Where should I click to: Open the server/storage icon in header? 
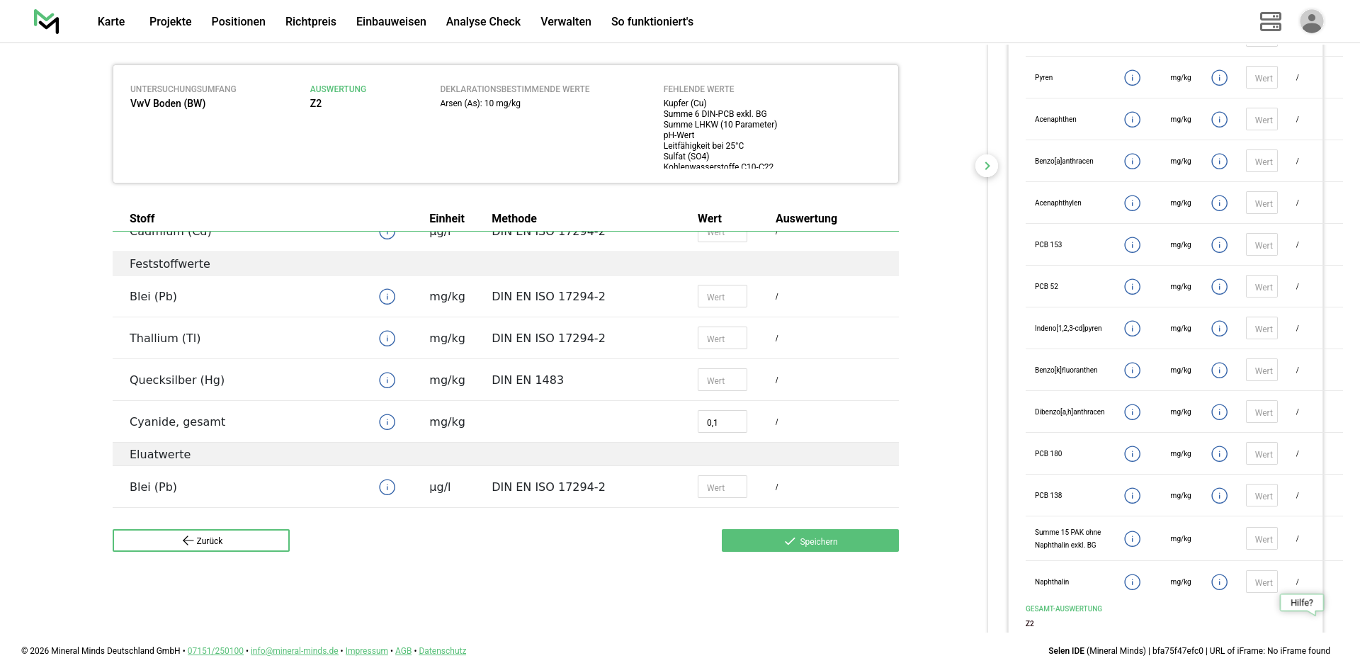(1270, 21)
